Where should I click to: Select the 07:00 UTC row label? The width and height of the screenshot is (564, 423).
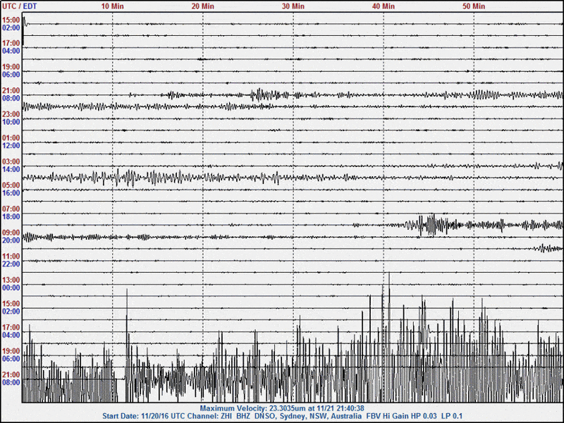(11, 209)
